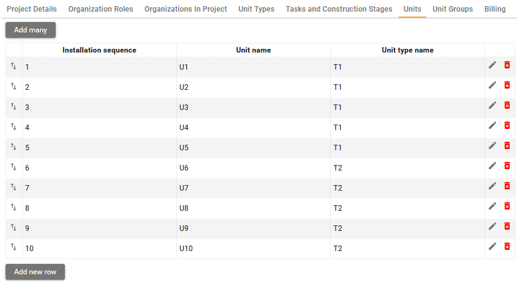Switch to the Project Details tab
Viewport: 517px width, 281px height.
click(x=32, y=9)
